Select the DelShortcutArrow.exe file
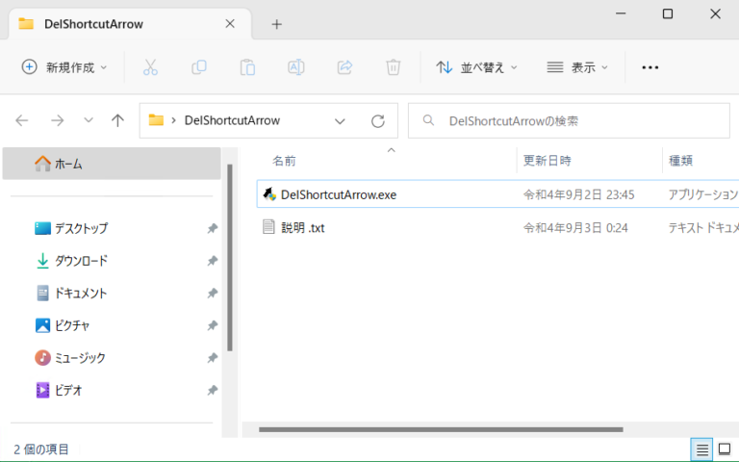Image resolution: width=739 pixels, height=462 pixels. [x=338, y=194]
